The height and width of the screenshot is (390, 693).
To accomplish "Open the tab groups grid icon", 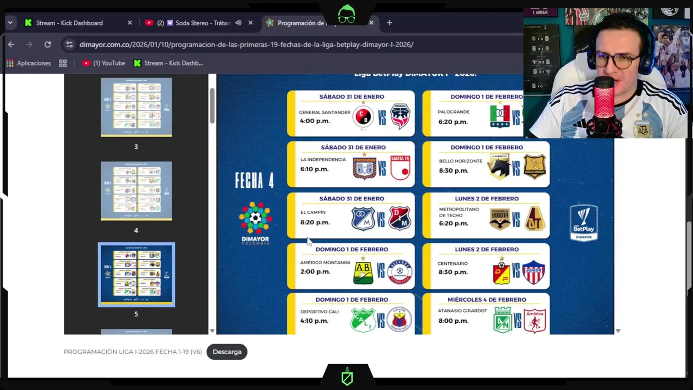I will click(63, 63).
